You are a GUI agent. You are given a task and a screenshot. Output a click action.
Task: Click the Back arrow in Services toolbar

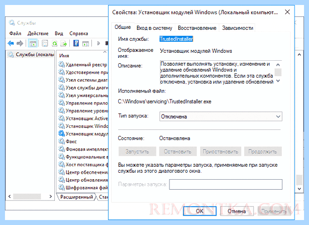click(10, 43)
